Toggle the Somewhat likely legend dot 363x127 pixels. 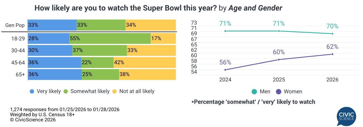pyautogui.click(x=66, y=91)
